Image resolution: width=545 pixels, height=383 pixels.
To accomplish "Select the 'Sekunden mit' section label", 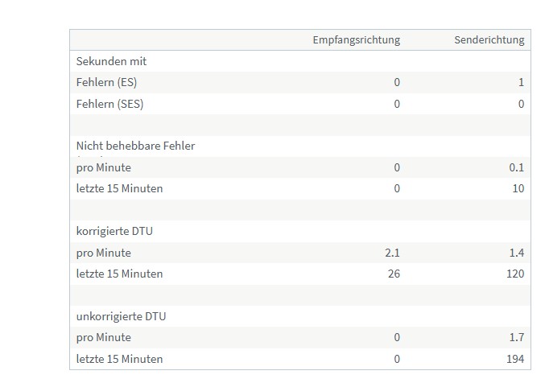I will [111, 61].
